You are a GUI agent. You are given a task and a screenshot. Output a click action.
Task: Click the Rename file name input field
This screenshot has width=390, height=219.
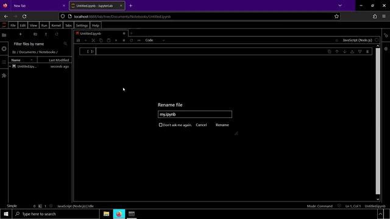pyautogui.click(x=195, y=114)
